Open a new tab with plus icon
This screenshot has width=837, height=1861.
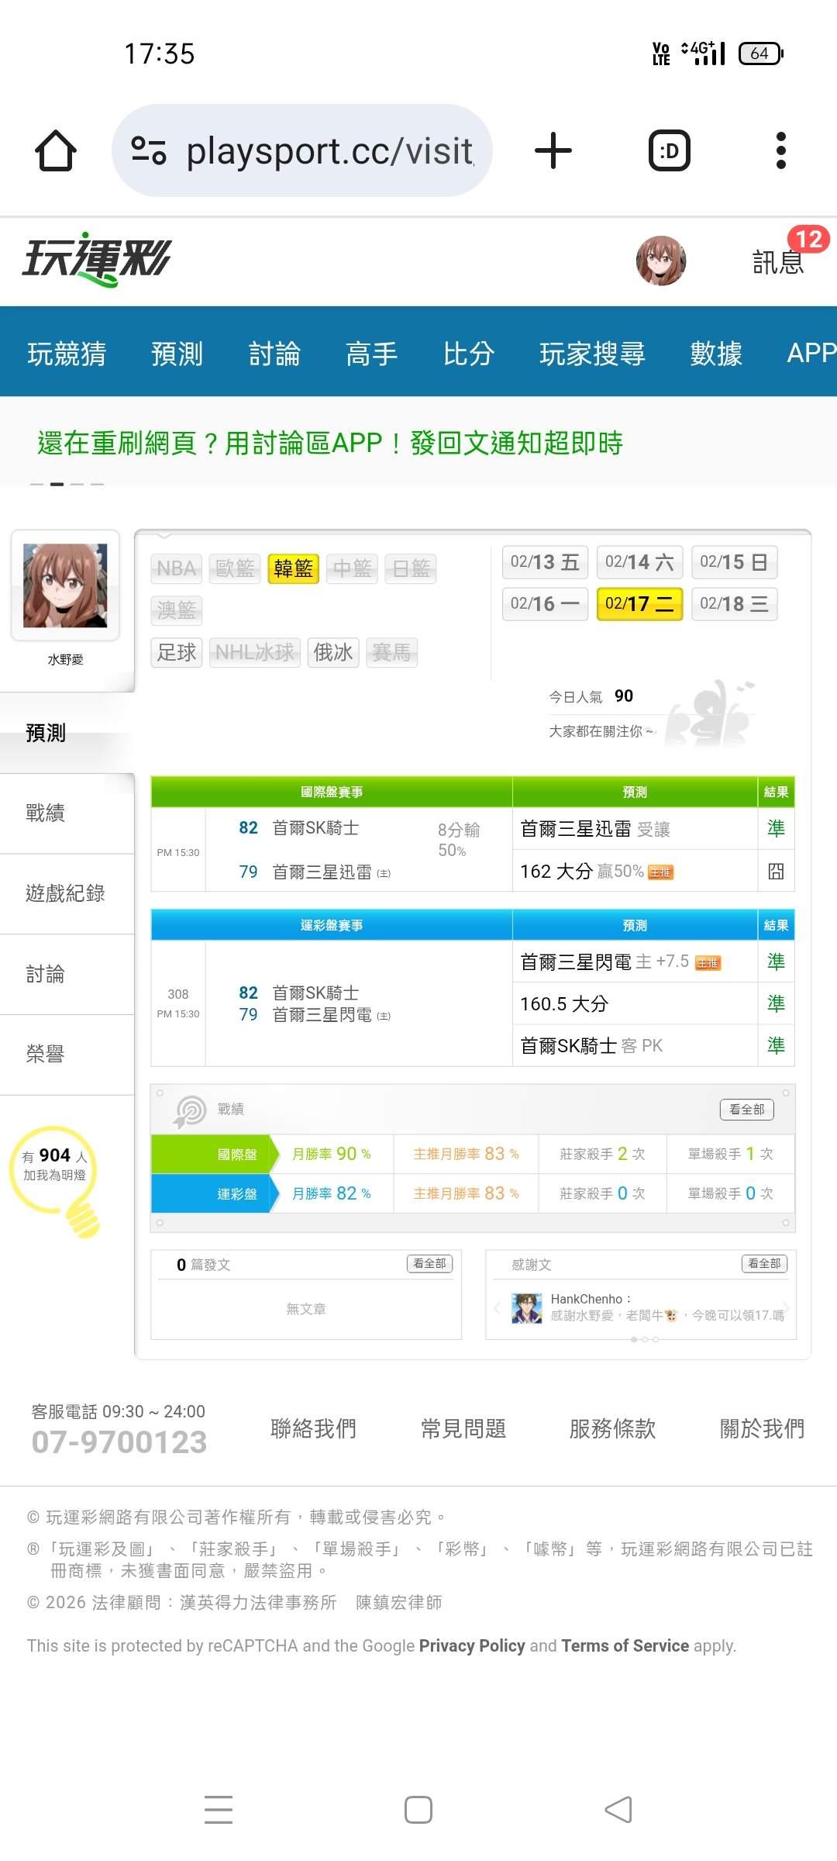(553, 150)
